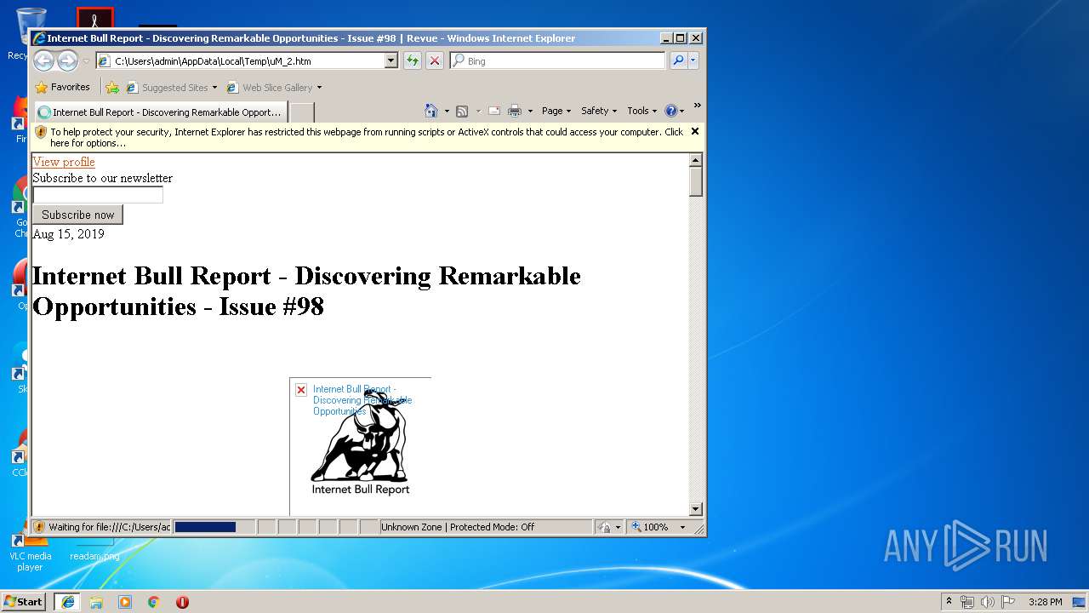The height and width of the screenshot is (613, 1089).
Task: Click the security information bar message
Action: 366,137
